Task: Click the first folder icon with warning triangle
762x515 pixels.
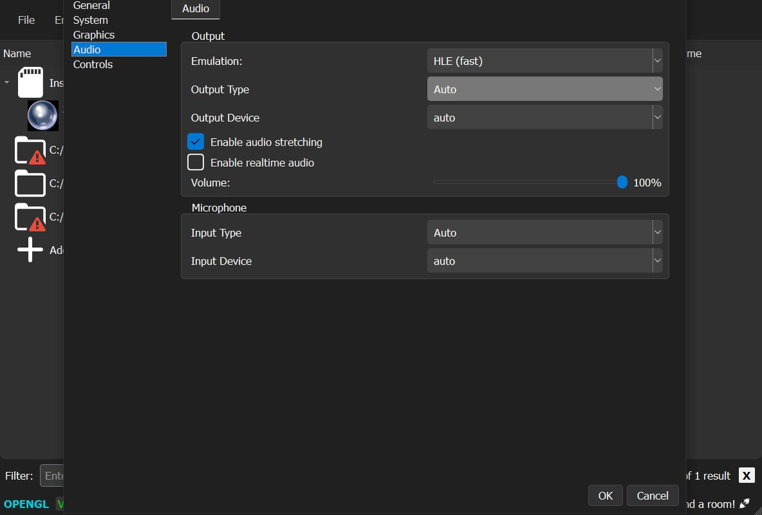Action: coord(31,150)
